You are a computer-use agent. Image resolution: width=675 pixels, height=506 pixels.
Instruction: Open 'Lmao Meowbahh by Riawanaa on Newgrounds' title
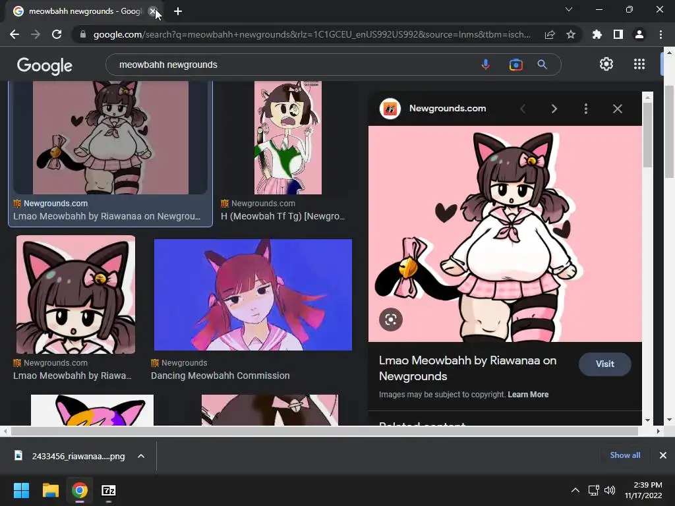(467, 368)
